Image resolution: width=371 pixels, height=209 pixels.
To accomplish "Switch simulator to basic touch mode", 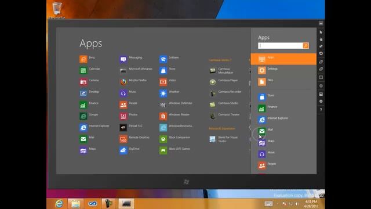I will pos(321,39).
